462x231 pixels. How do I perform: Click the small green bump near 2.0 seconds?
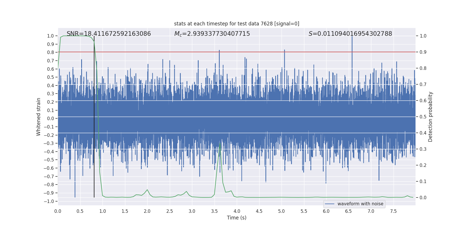tap(147, 190)
